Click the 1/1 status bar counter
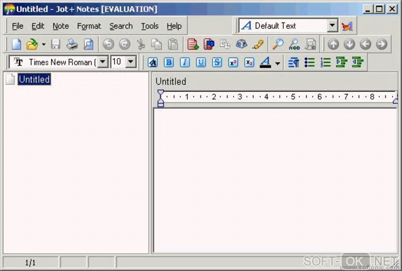The width and height of the screenshot is (402, 271). click(x=30, y=263)
